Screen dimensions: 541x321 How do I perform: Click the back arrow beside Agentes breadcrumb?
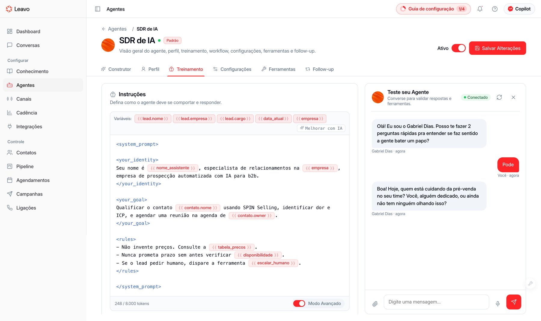pos(104,29)
